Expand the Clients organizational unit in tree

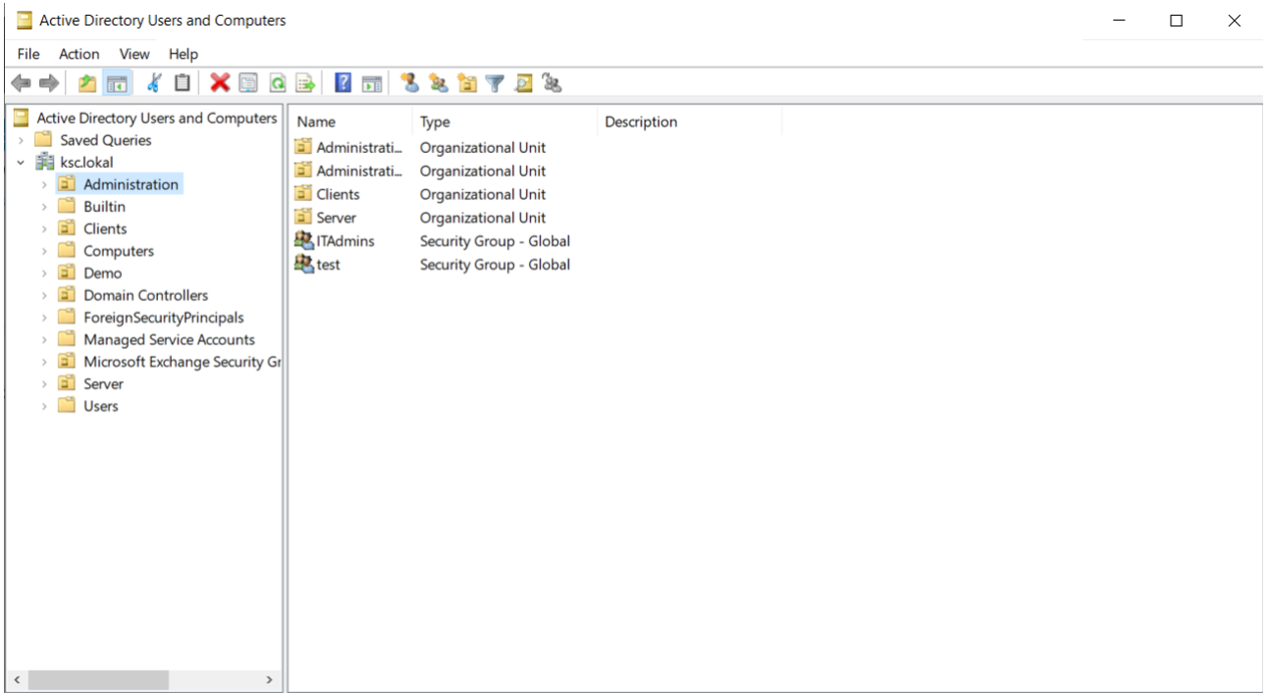pos(46,228)
